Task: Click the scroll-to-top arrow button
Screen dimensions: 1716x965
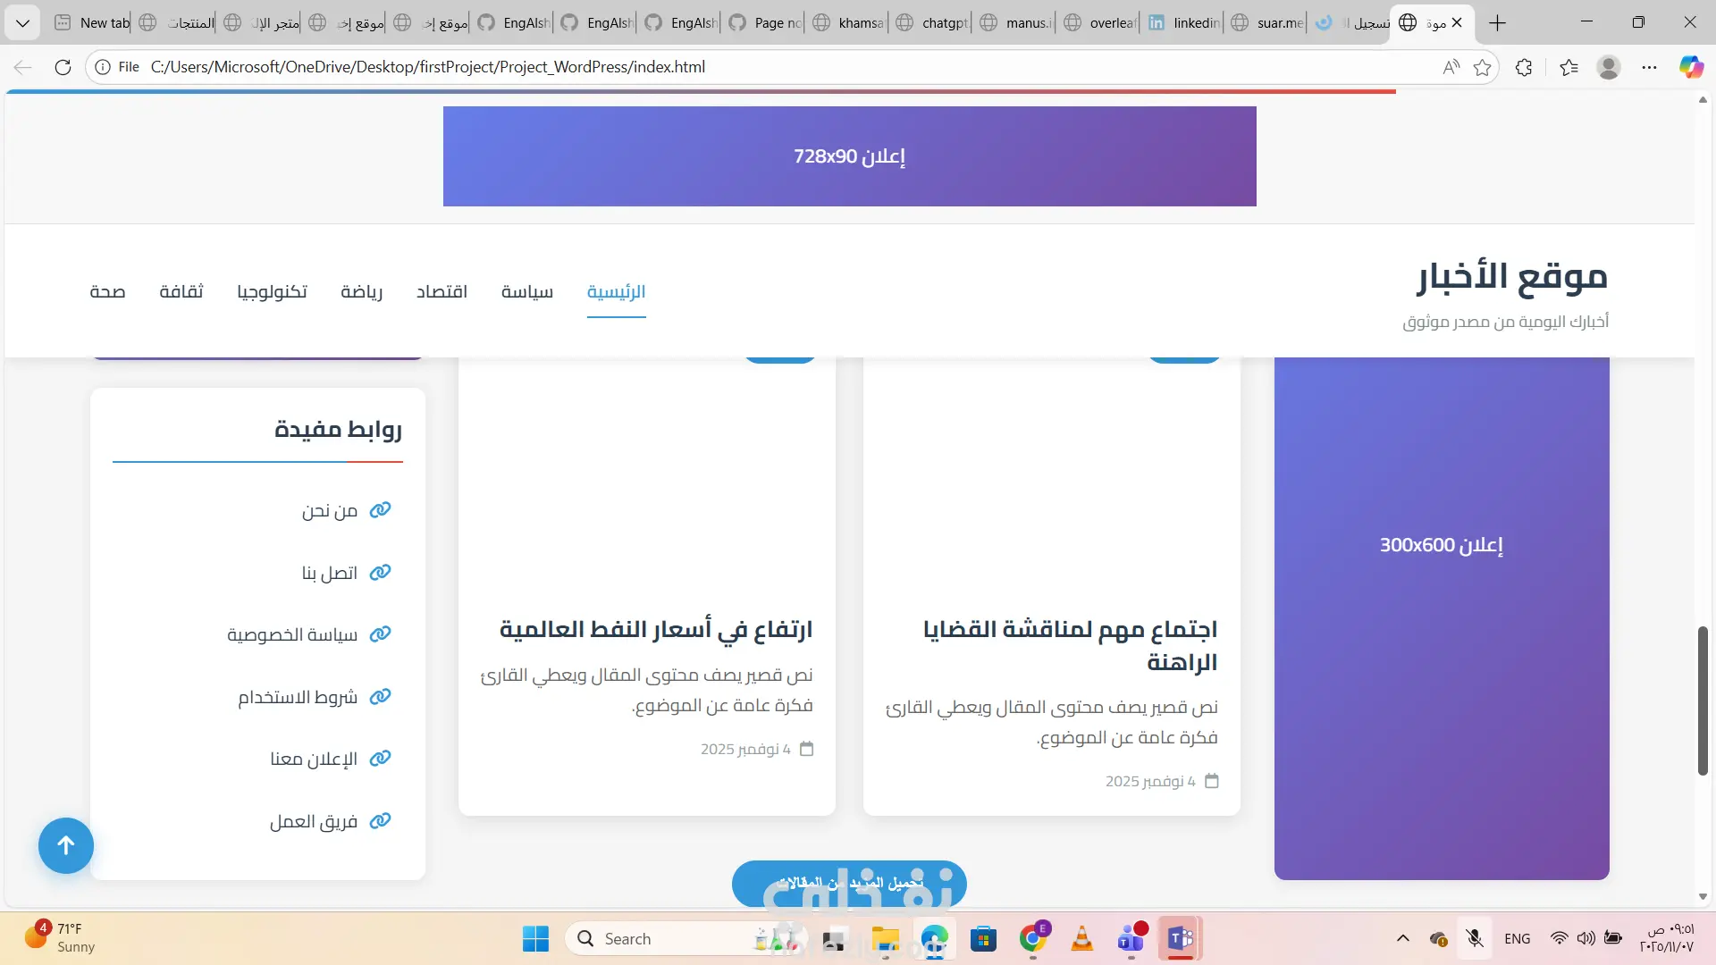Action: (65, 845)
